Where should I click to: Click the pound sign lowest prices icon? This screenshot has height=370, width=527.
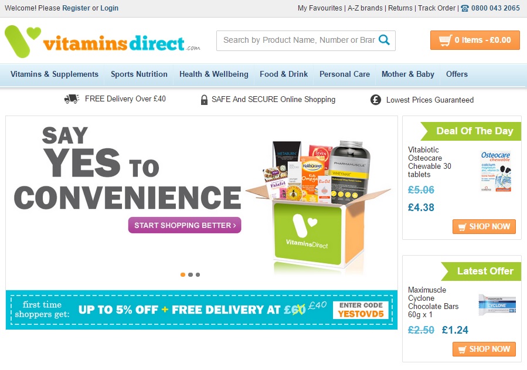pyautogui.click(x=375, y=100)
